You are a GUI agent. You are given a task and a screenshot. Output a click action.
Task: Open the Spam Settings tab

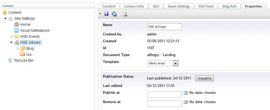[179, 6]
